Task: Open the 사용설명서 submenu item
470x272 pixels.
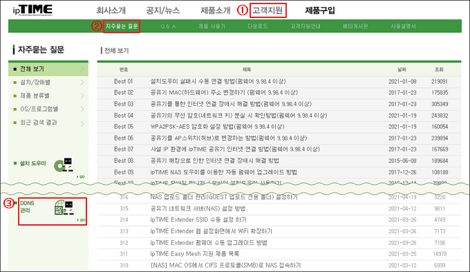Action: tap(403, 26)
